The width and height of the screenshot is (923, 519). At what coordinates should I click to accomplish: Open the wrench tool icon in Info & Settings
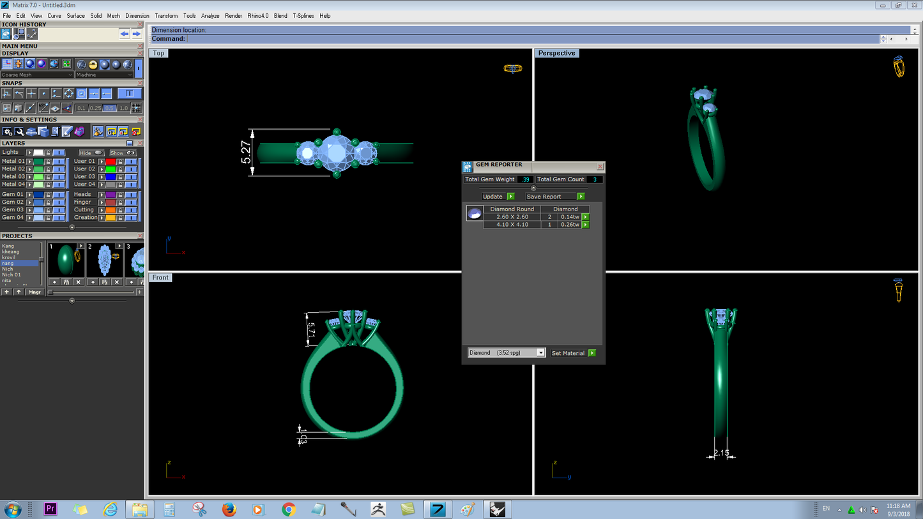[19, 132]
